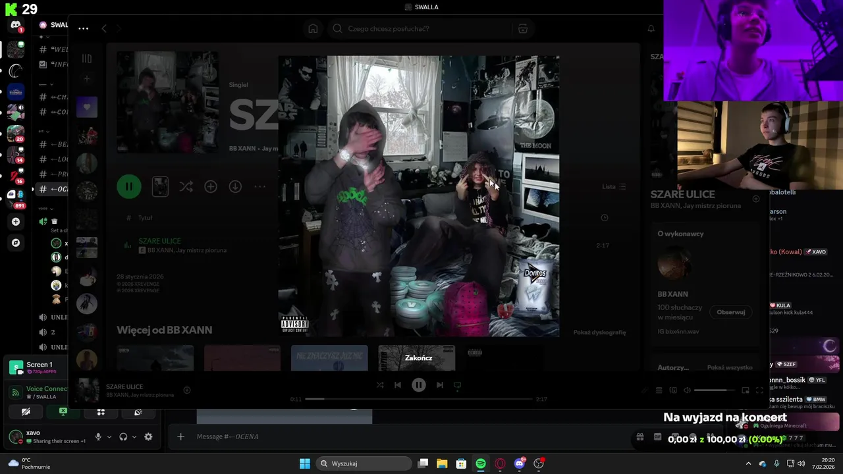Open the Spotify notifications bell
The width and height of the screenshot is (843, 474).
[651, 28]
